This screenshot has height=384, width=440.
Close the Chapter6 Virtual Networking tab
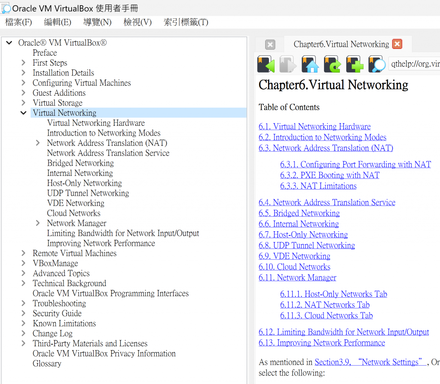(x=397, y=44)
